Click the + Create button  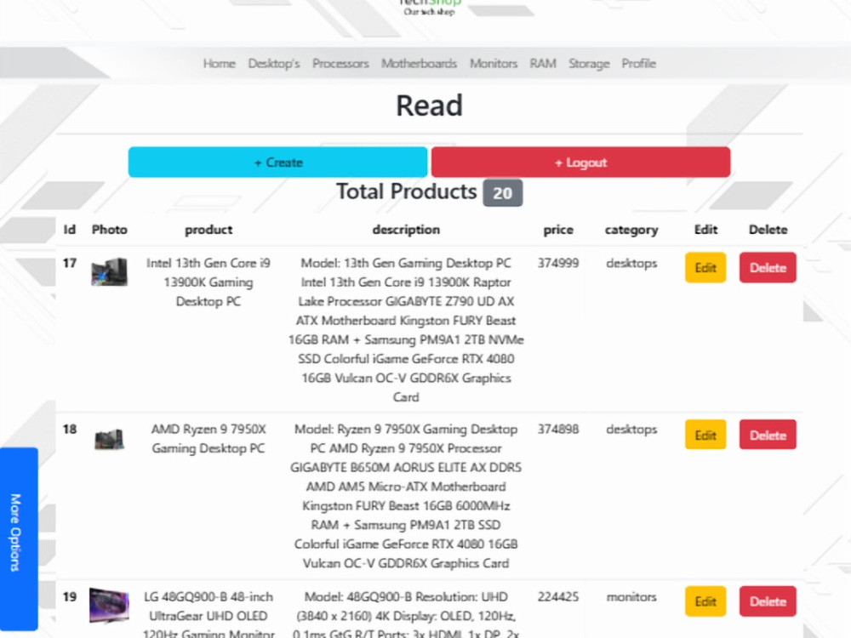pyautogui.click(x=278, y=162)
